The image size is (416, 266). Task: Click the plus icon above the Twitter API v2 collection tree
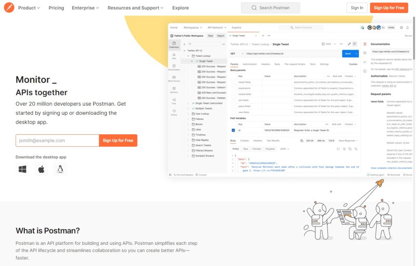pos(184,44)
